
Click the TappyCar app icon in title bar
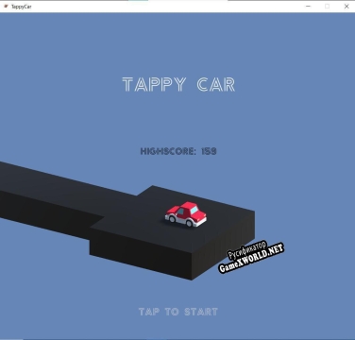(x=6, y=7)
